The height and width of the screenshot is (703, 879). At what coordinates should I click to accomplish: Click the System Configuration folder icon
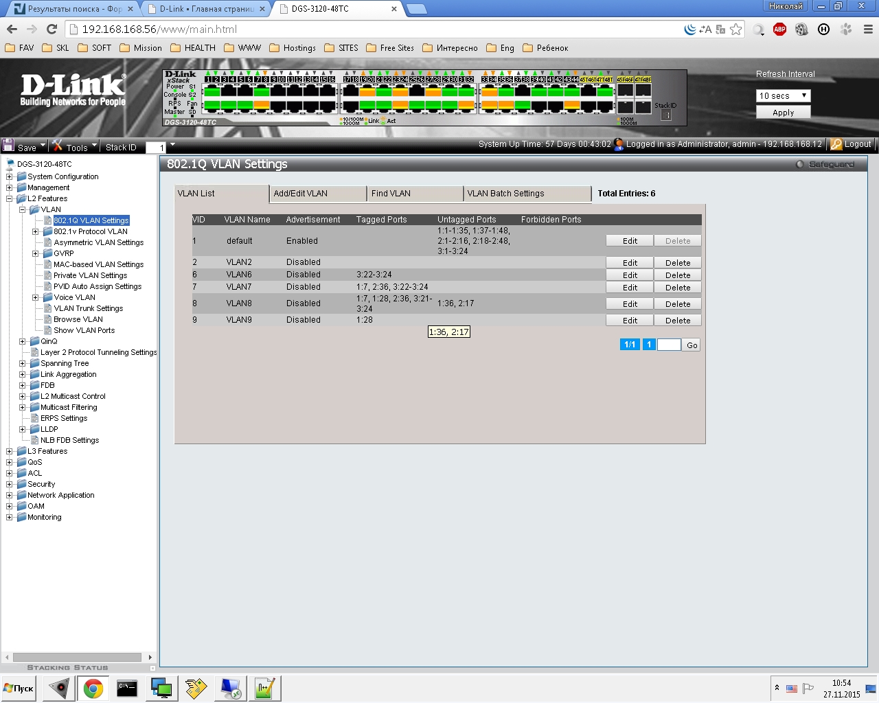22,176
